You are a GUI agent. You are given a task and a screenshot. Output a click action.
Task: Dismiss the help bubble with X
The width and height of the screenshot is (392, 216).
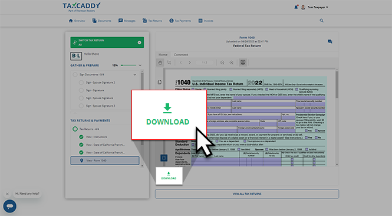point(7,194)
